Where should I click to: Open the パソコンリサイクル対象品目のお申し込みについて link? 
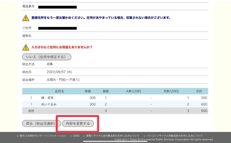pyautogui.click(x=174, y=136)
